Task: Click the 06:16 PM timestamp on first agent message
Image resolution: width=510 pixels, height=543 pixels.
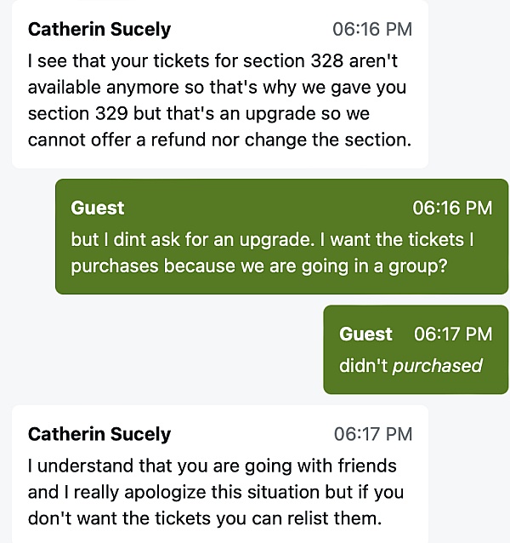Action: 371,30
